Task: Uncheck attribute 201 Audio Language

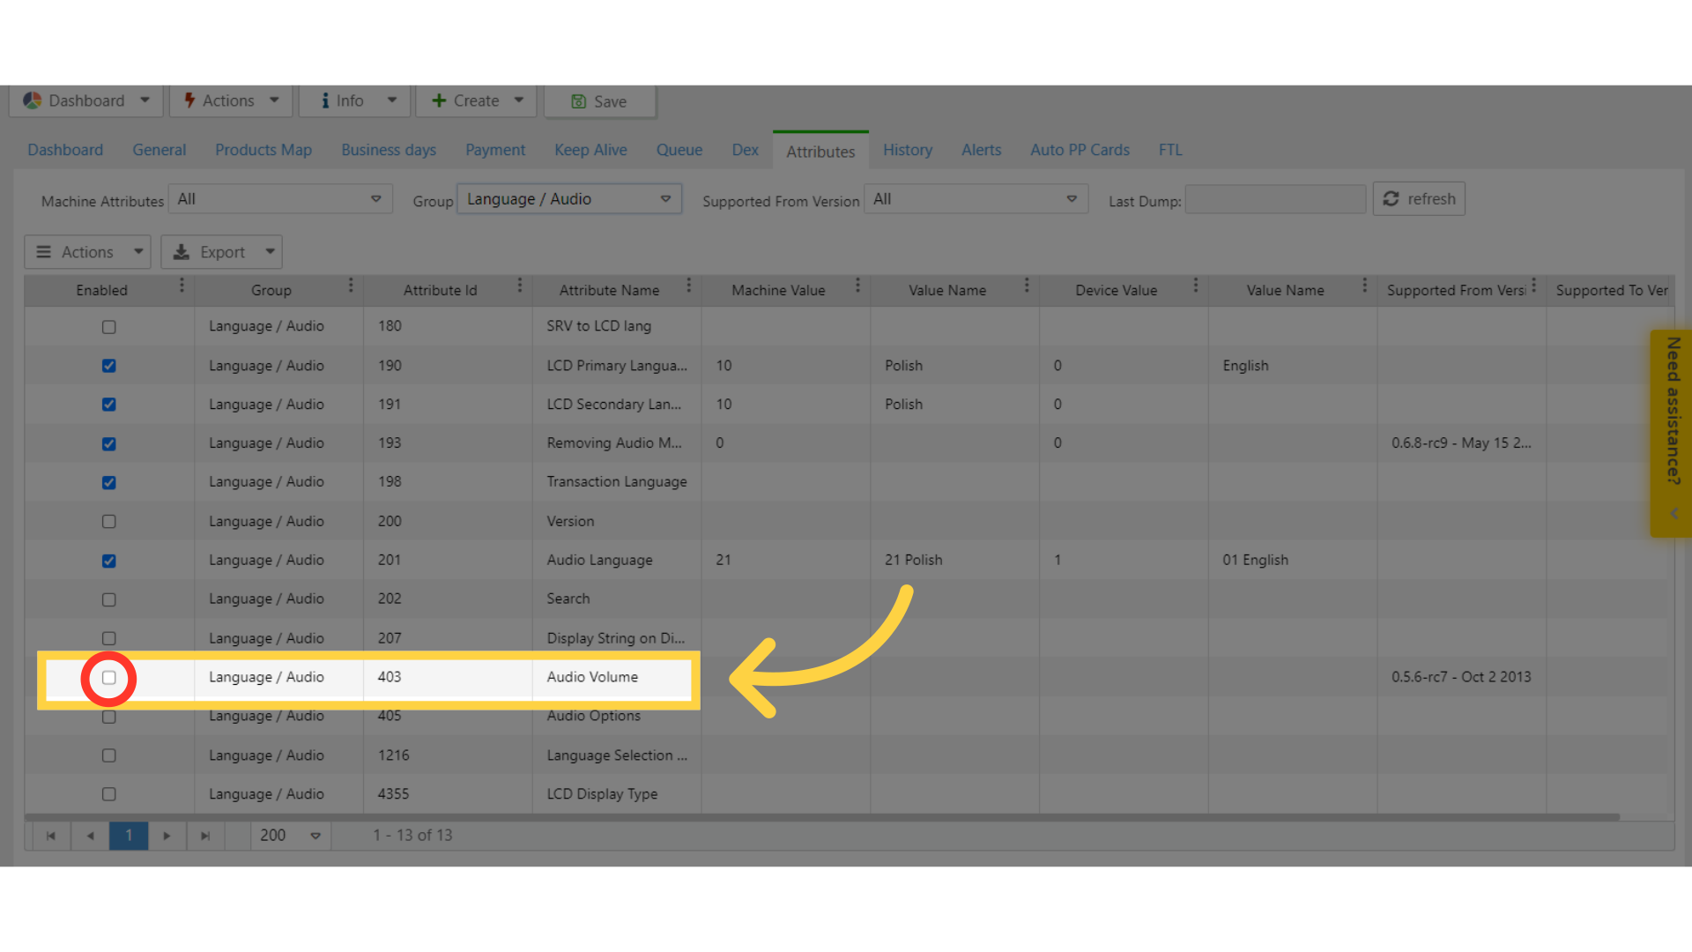Action: [108, 561]
